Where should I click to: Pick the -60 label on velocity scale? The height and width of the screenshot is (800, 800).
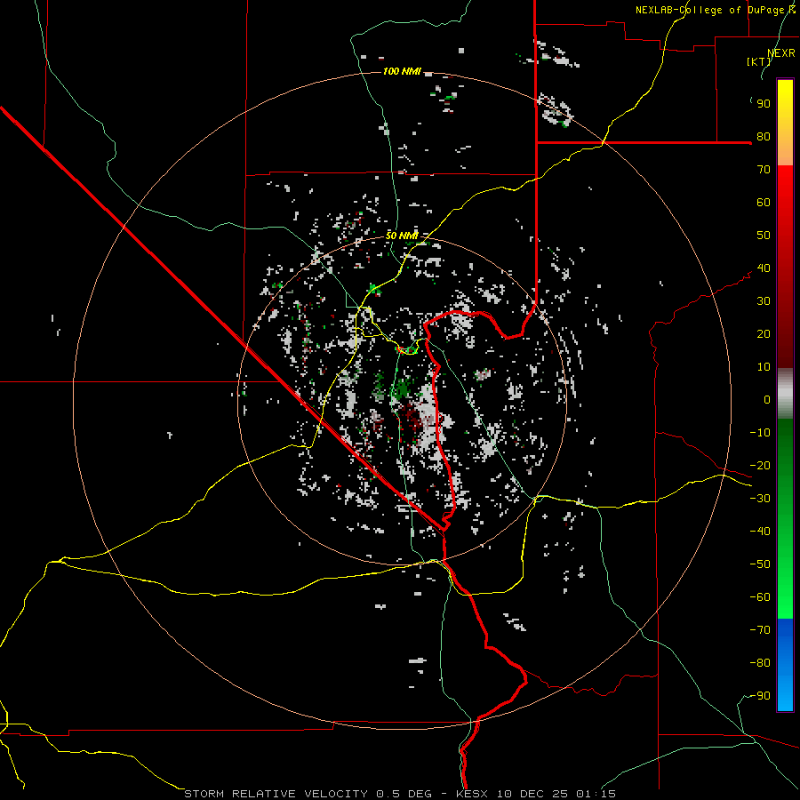(x=760, y=597)
